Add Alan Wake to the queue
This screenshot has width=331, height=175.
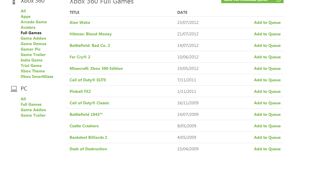coord(267,23)
